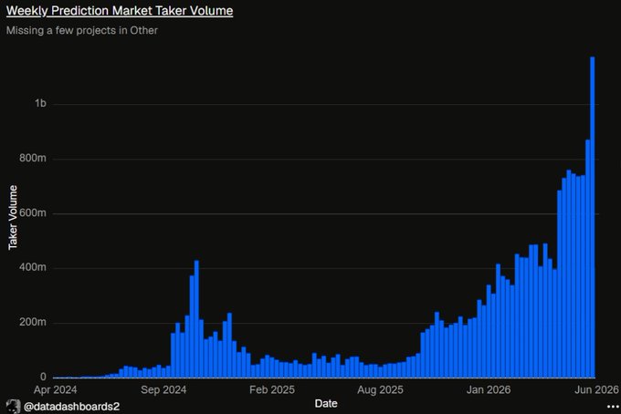Click the 'Apr 2024' x-axis label
The width and height of the screenshot is (621, 414).
(x=55, y=390)
